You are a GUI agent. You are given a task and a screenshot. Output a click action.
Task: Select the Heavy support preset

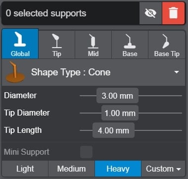pos(118,169)
